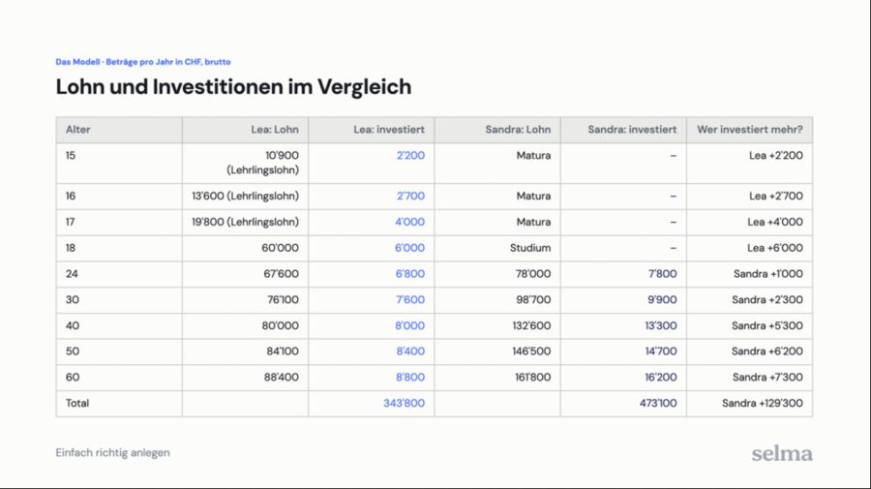This screenshot has width=871, height=489.
Task: Click the 'Sandra +2'300' cell
Action: click(x=749, y=300)
